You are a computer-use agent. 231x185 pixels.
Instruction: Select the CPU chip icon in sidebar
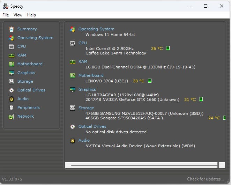(12, 46)
